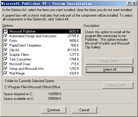The width and height of the screenshot is (138, 117).
Task: Click the 1293 K size value
Action: click(74, 69)
